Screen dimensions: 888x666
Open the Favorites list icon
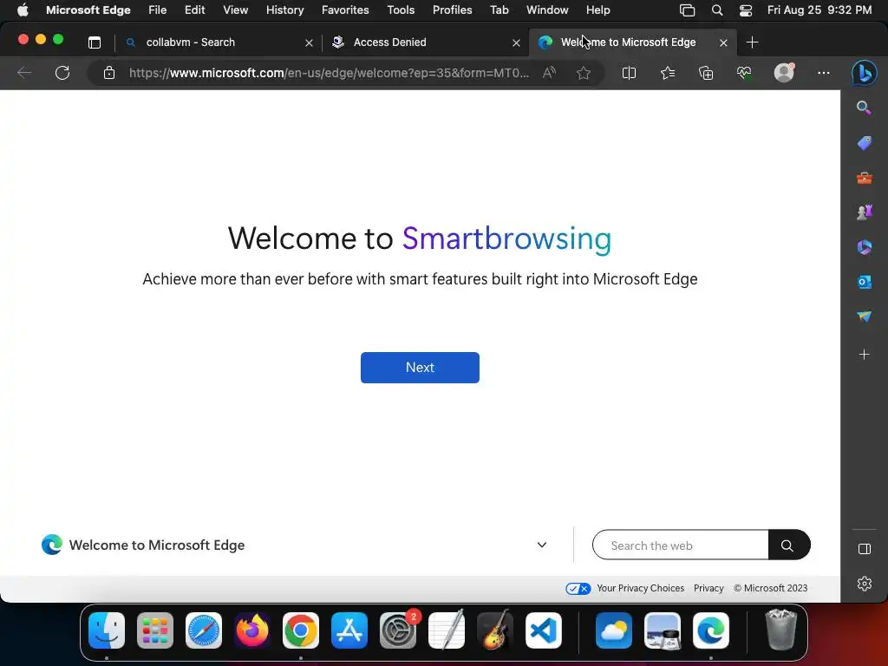tap(668, 73)
